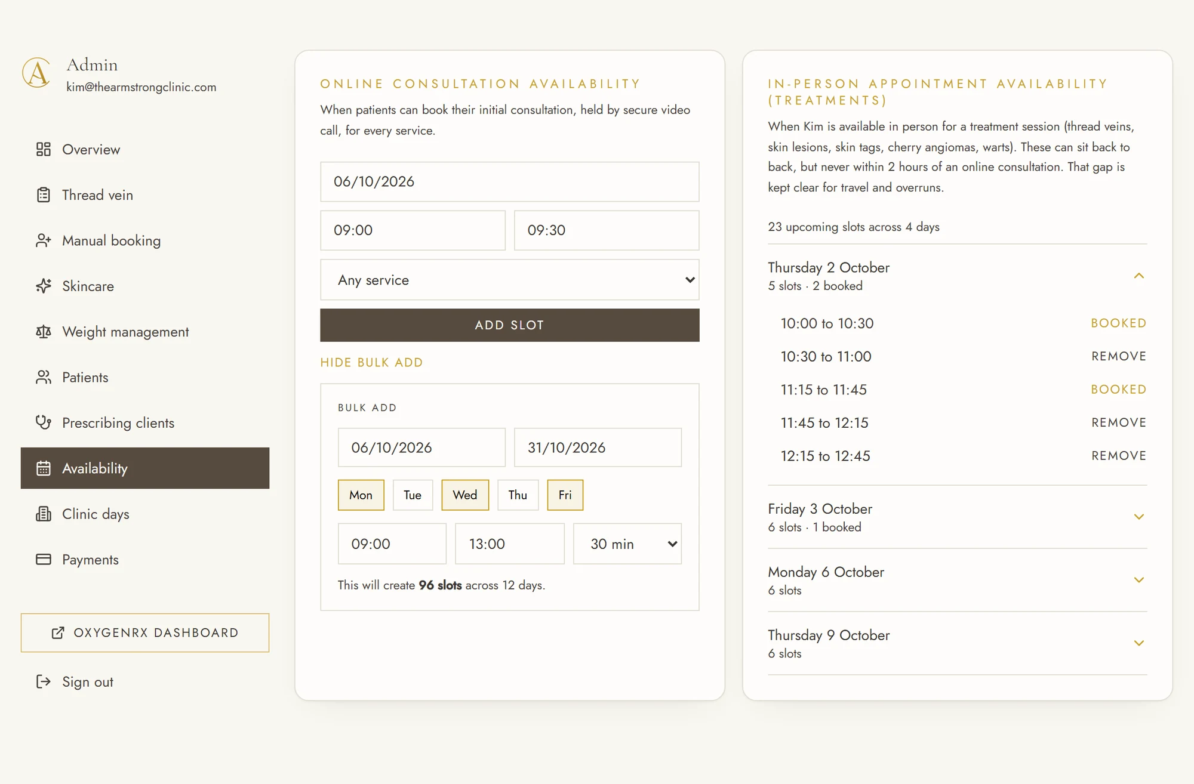The height and width of the screenshot is (784, 1194).
Task: Open the Overview menu item
Action: pos(91,149)
